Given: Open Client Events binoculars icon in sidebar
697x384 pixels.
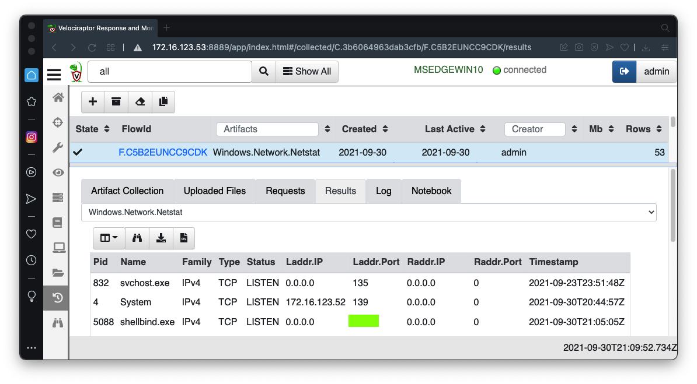Looking at the screenshot, I should click(58, 323).
